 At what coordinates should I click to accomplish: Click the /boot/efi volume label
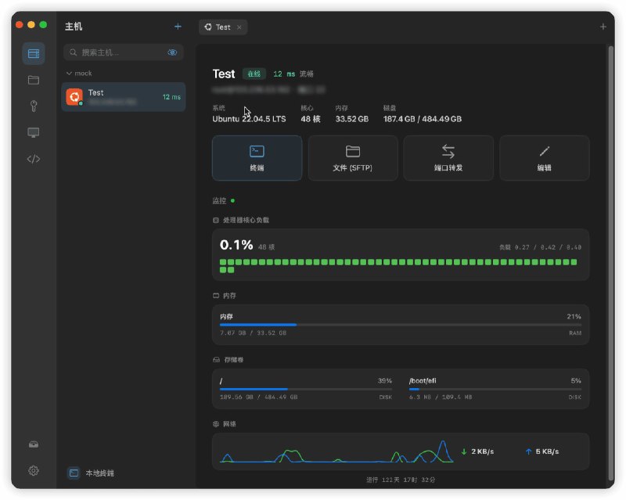point(423,380)
